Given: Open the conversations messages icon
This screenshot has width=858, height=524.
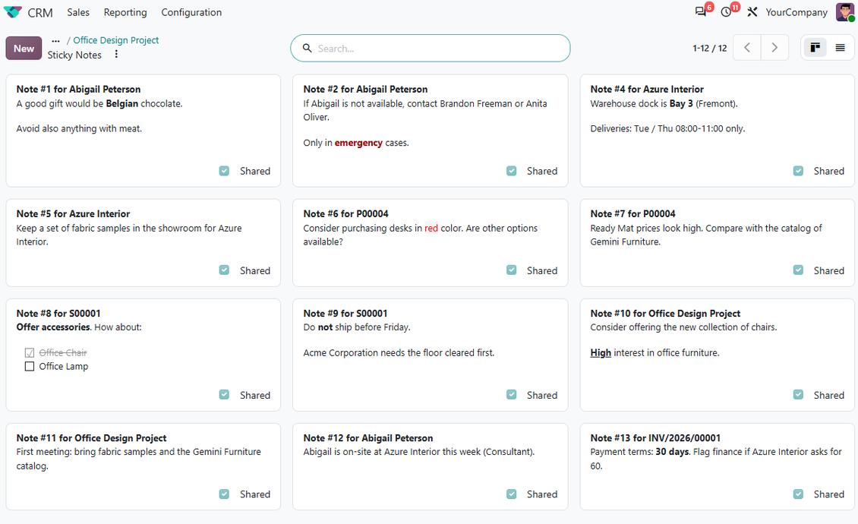Looking at the screenshot, I should click(700, 12).
